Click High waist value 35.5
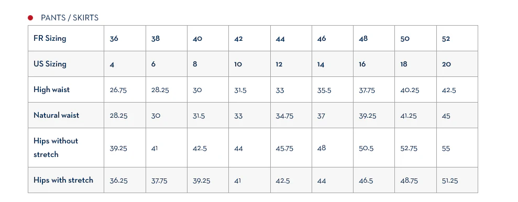The image size is (518, 202). [324, 90]
